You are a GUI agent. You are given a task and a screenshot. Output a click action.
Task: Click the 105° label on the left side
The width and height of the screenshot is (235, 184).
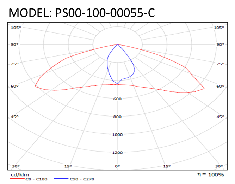pyautogui.click(x=16, y=28)
